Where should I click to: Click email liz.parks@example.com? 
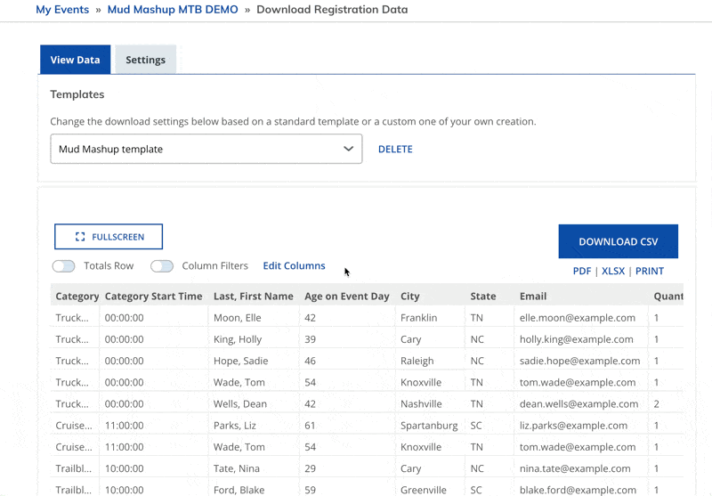point(573,426)
